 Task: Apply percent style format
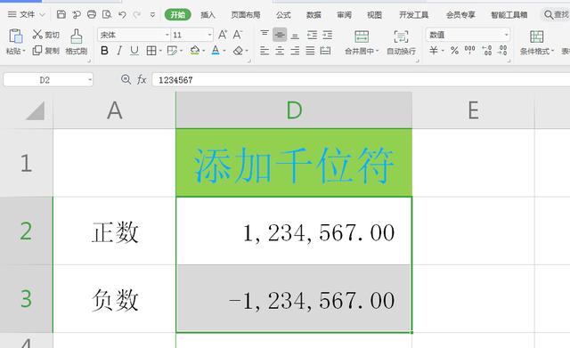[454, 51]
